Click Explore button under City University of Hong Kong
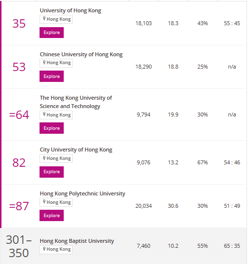This screenshot has height=267, width=248. [52, 172]
